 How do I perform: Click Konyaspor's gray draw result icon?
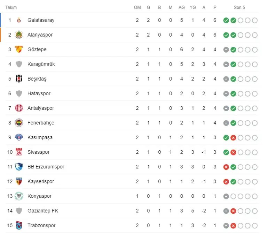pos(226,196)
